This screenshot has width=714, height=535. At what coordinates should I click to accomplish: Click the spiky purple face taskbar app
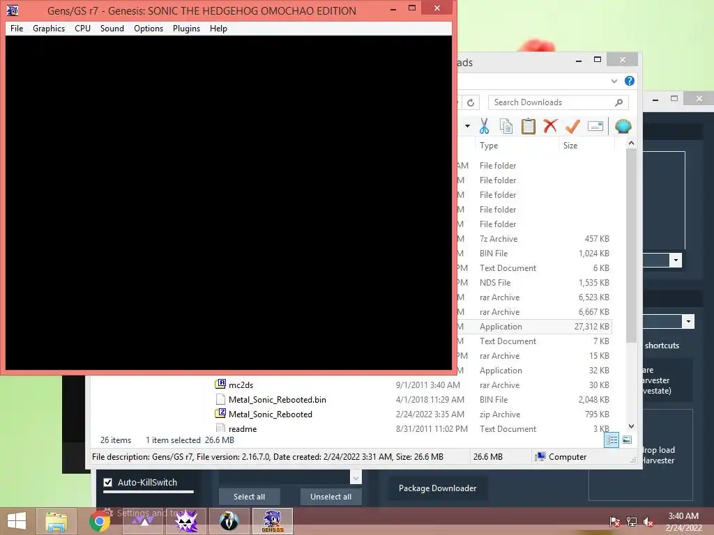(186, 521)
